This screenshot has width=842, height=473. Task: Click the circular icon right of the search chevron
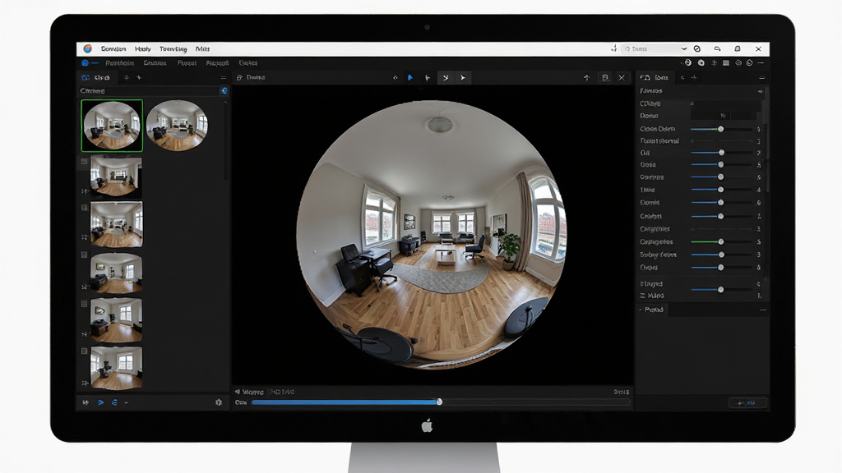point(697,48)
